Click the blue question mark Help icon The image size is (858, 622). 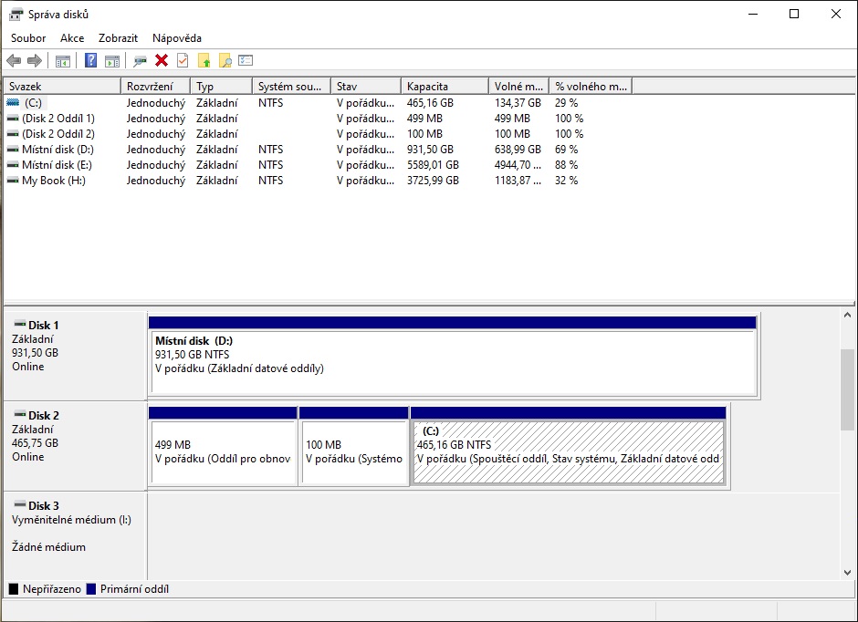tap(90, 61)
